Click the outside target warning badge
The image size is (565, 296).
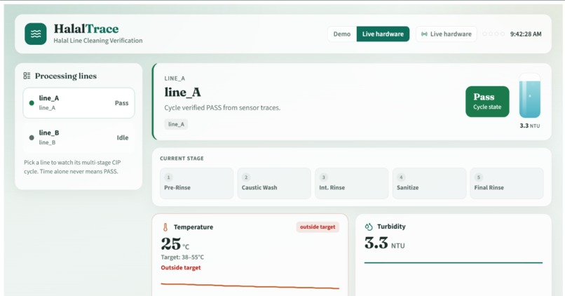[x=318, y=227]
